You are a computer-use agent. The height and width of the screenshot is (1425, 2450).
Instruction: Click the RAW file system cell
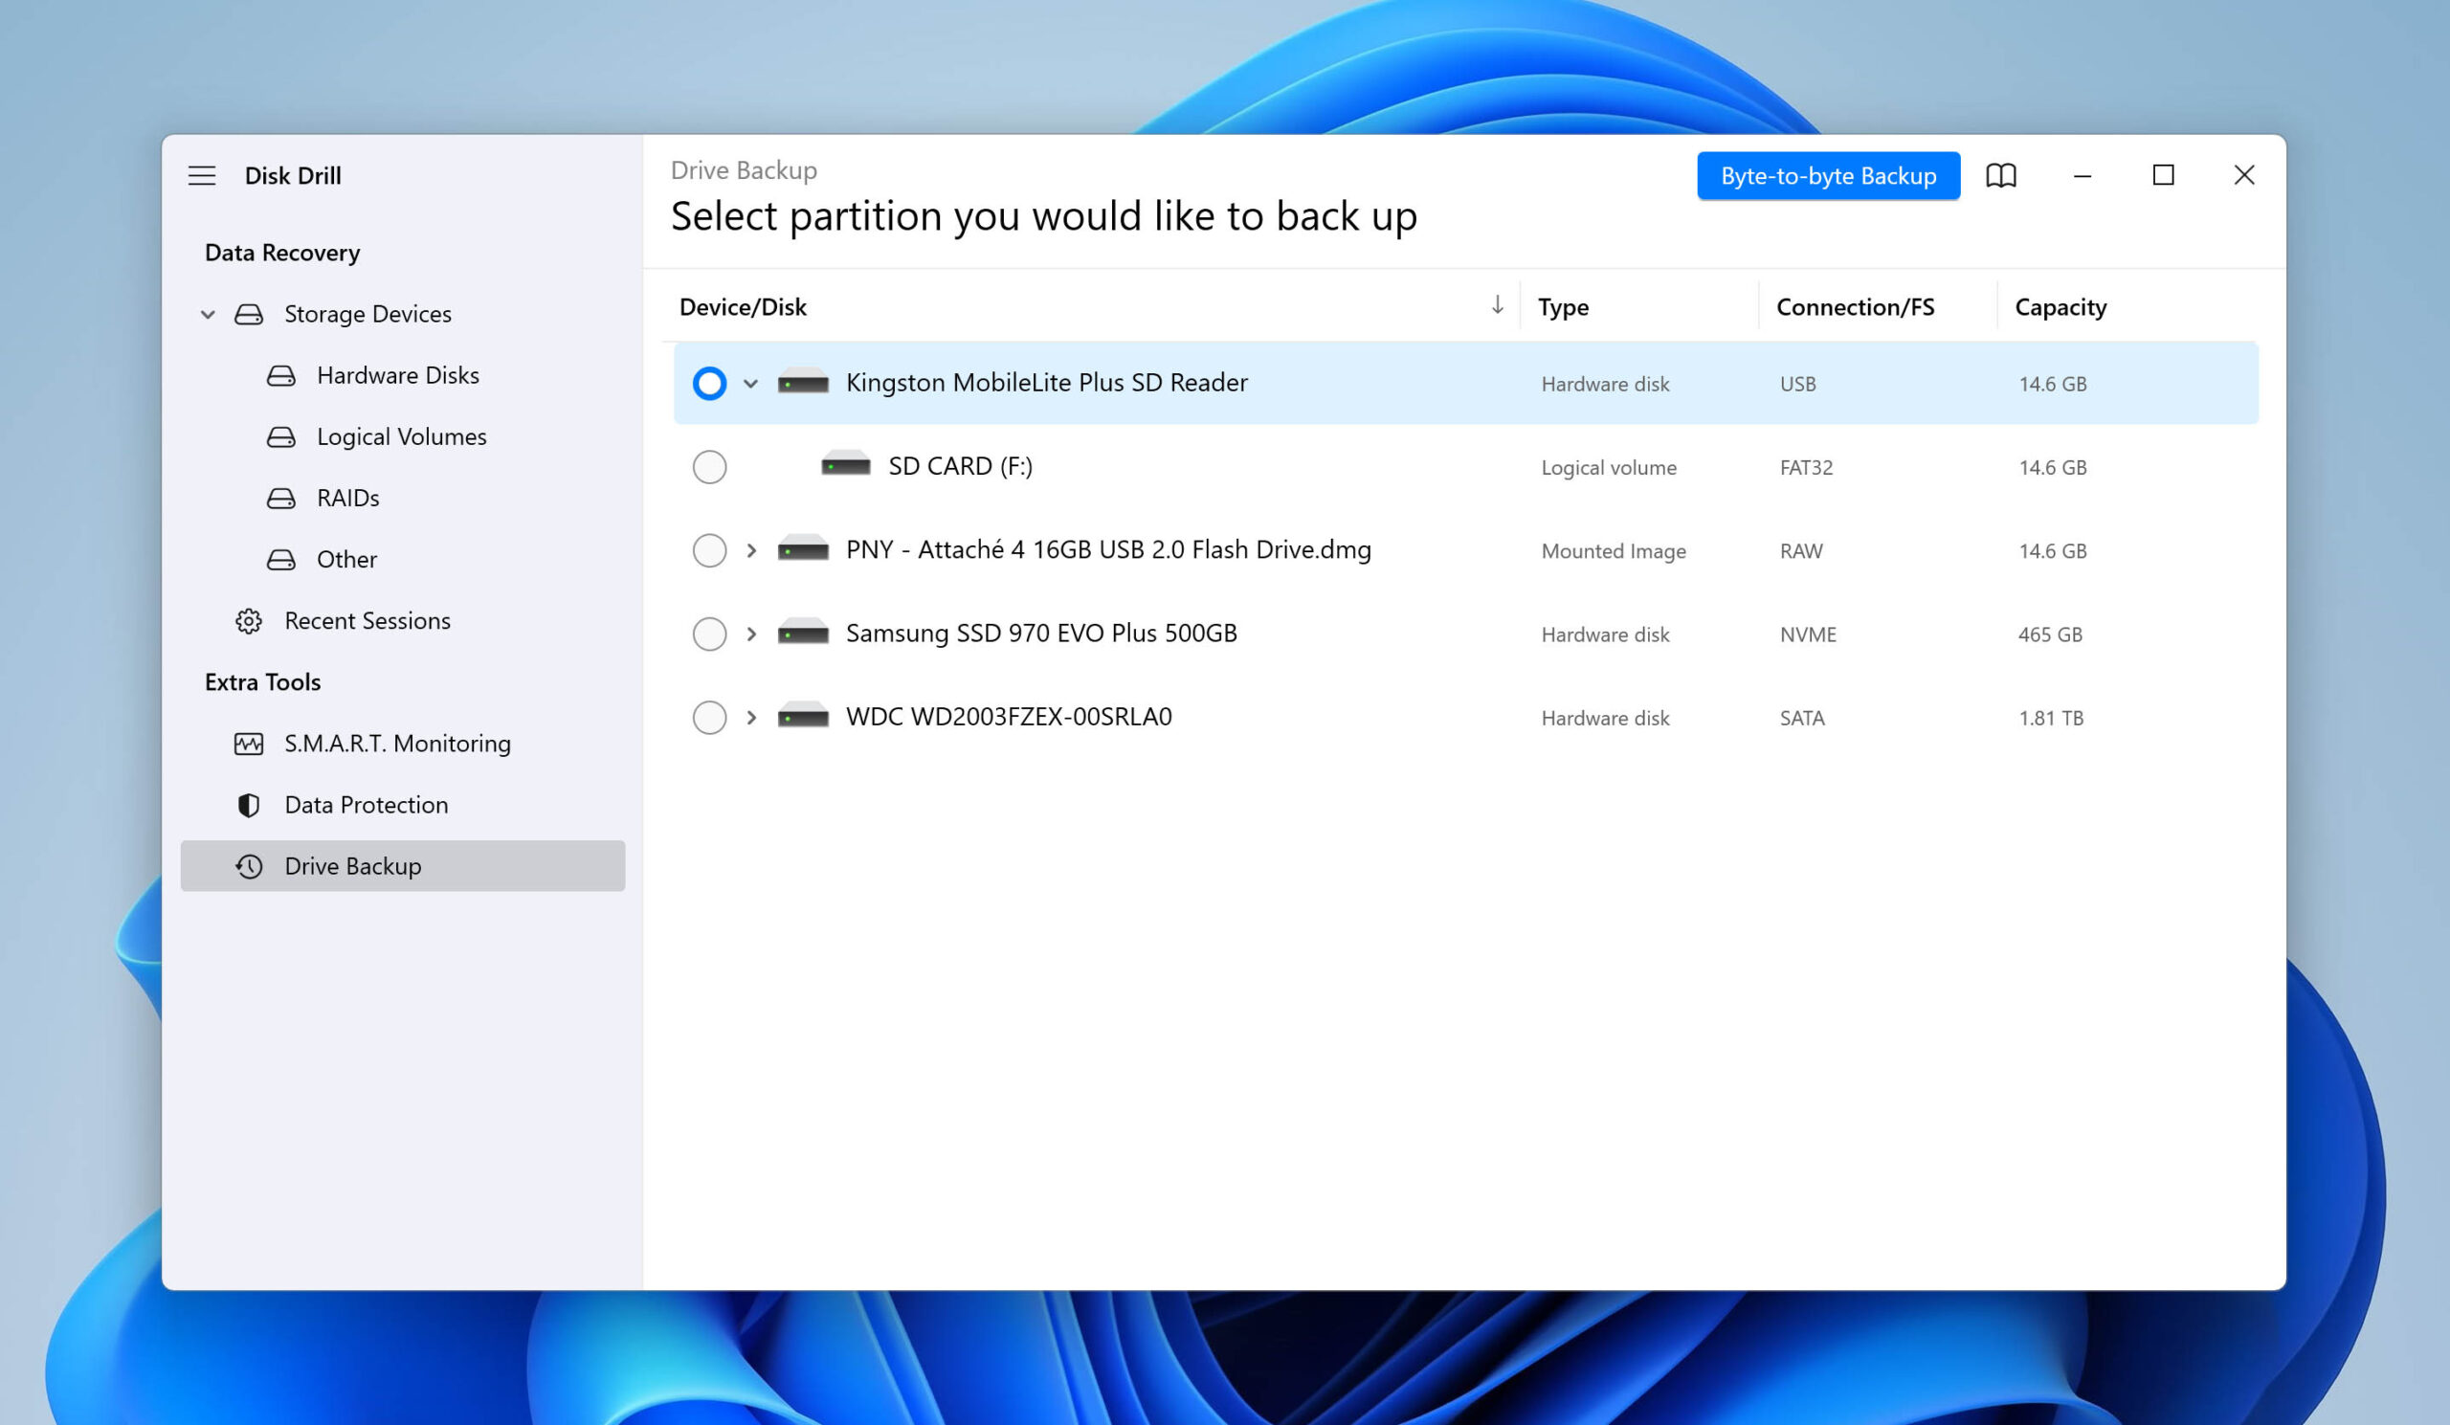1801,551
